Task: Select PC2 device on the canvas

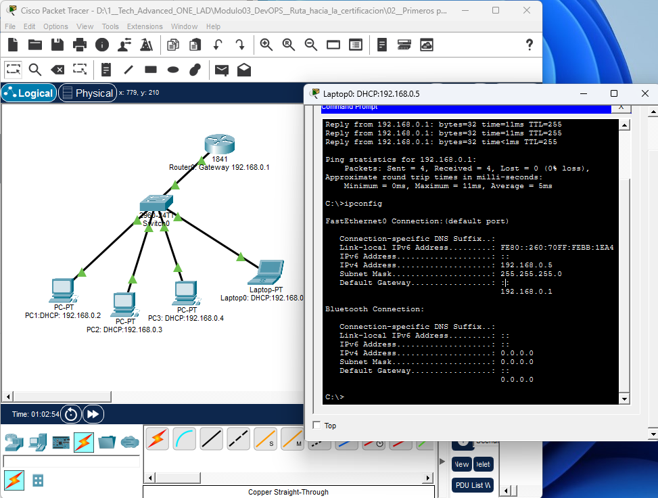Action: click(124, 305)
